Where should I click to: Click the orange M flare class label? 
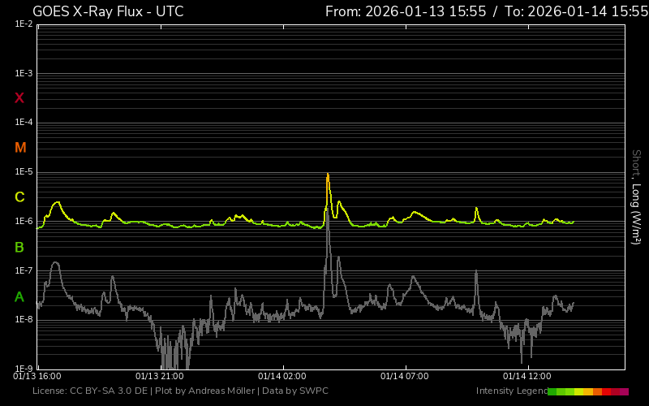point(20,148)
